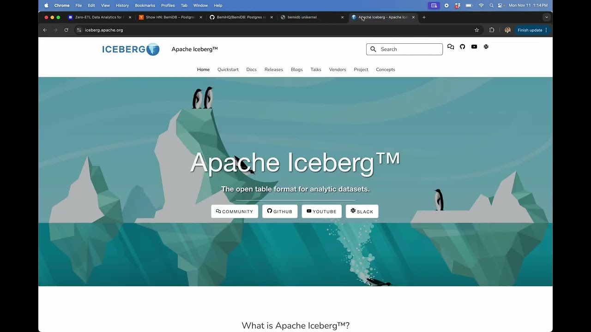Open the Apple menu
The image size is (591, 332).
(46, 6)
